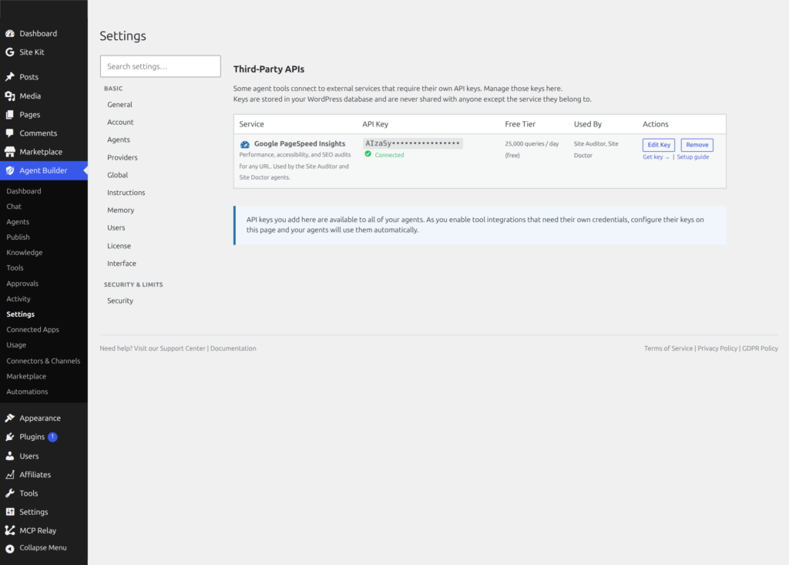Click the Third-Party APIs heading
The height and width of the screenshot is (565, 789).
point(269,69)
